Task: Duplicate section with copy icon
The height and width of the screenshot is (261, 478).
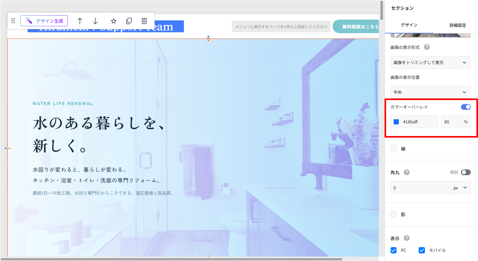Action: pyautogui.click(x=129, y=21)
